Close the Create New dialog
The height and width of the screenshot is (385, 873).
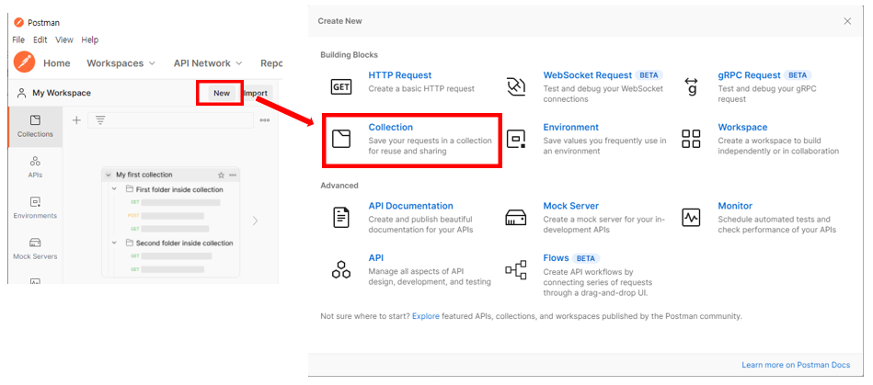coord(847,21)
